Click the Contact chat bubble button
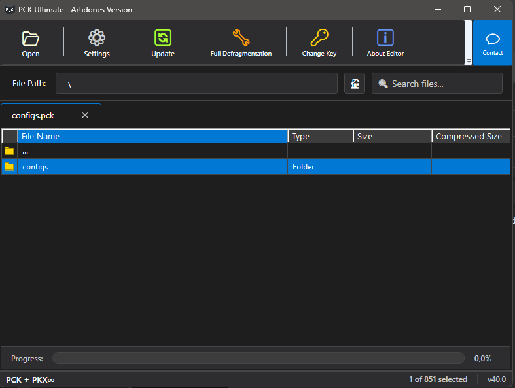515x388 pixels. (493, 43)
